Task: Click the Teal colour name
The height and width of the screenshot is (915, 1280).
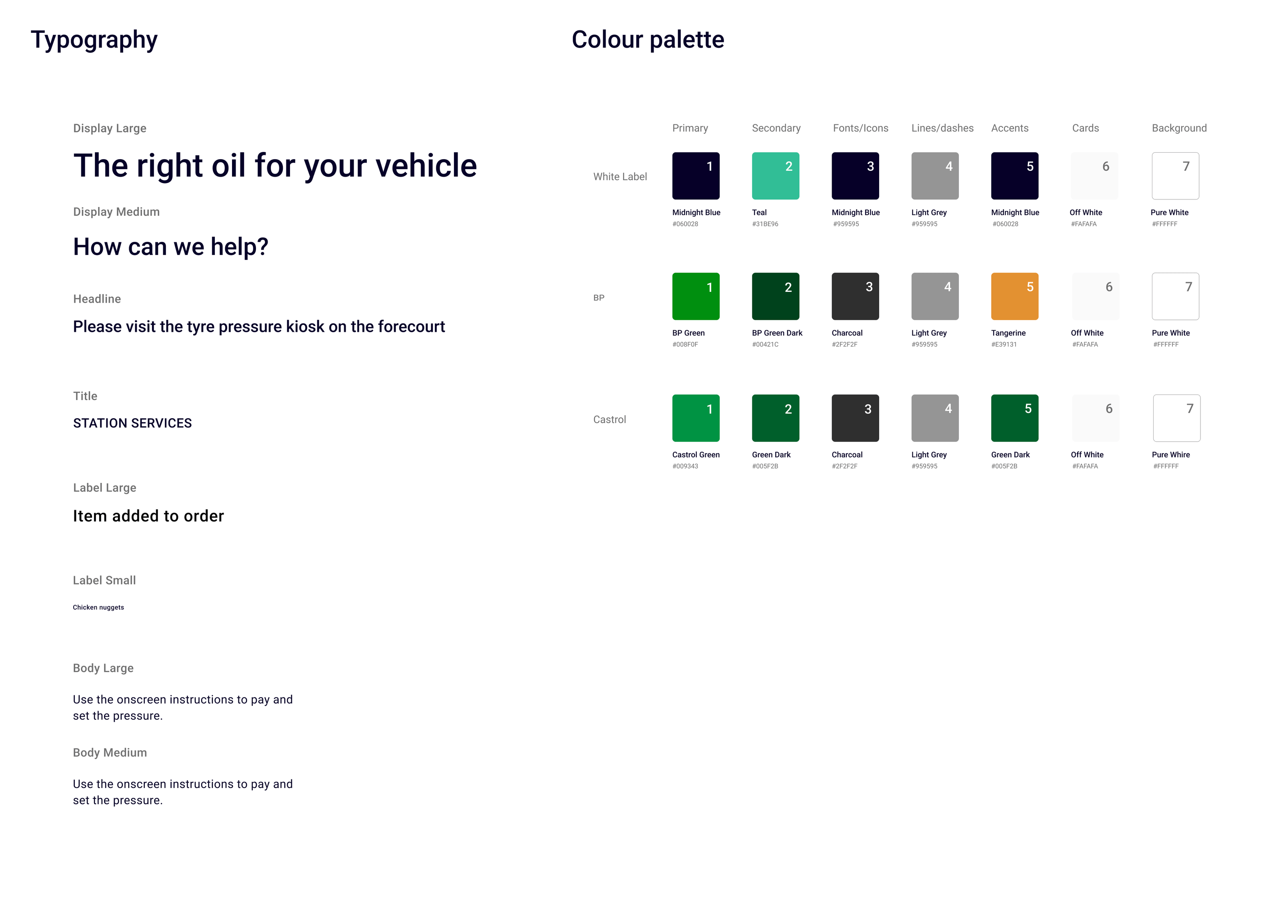Action: click(x=759, y=212)
